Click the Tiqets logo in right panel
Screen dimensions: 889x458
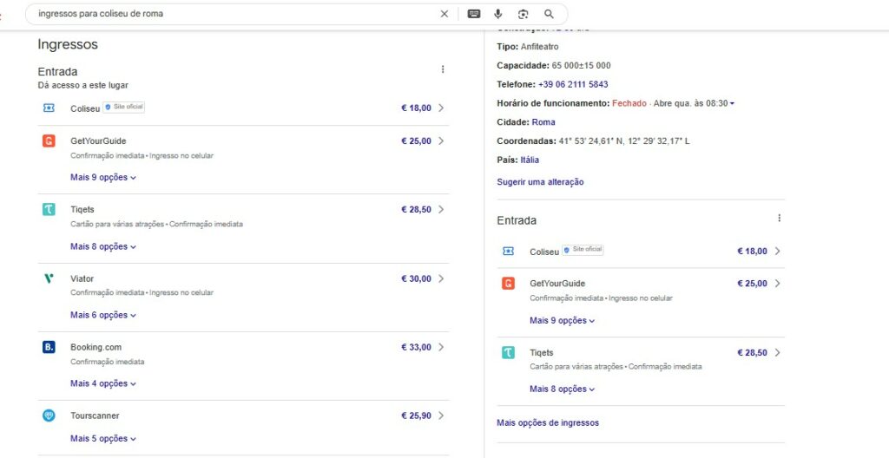click(x=508, y=352)
